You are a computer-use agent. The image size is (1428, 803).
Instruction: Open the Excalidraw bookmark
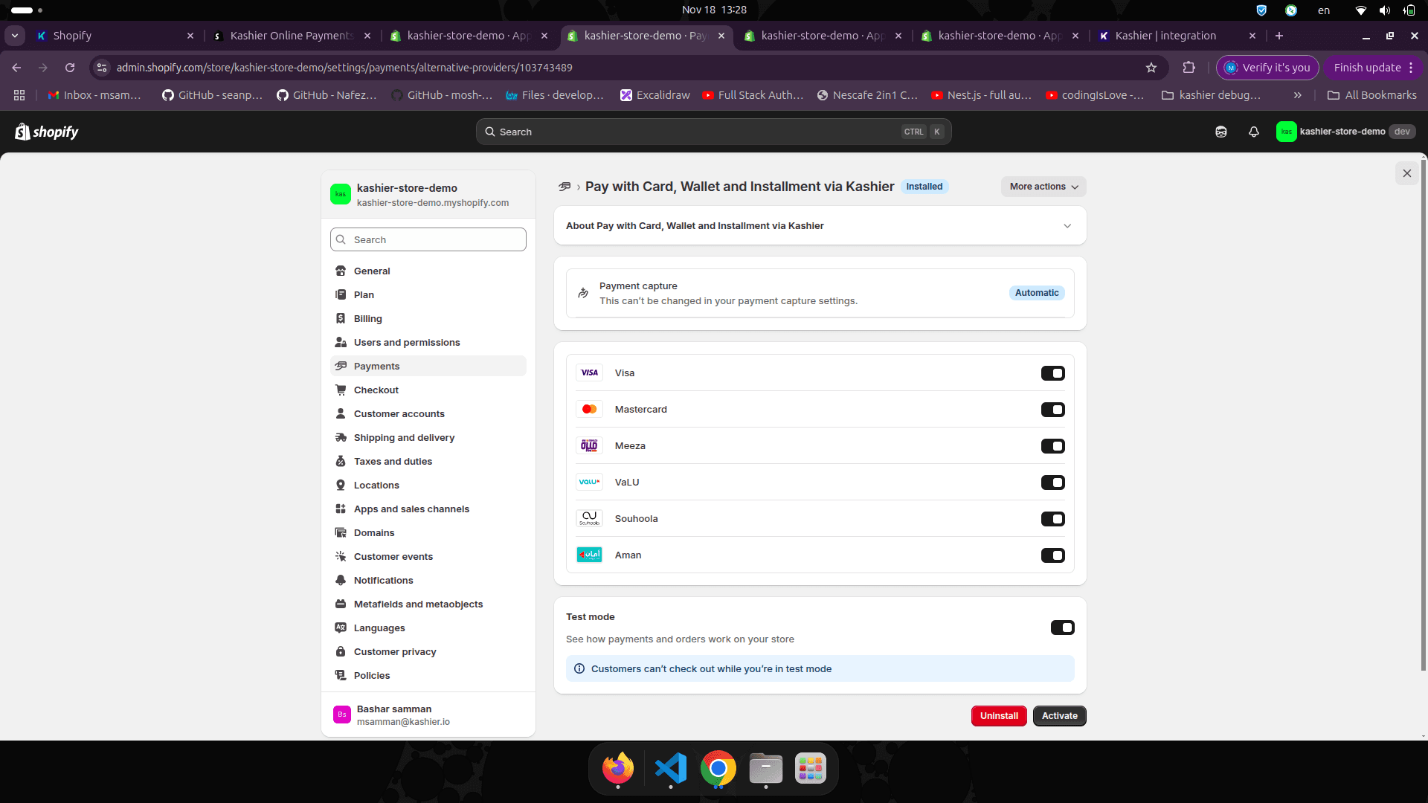[x=655, y=95]
